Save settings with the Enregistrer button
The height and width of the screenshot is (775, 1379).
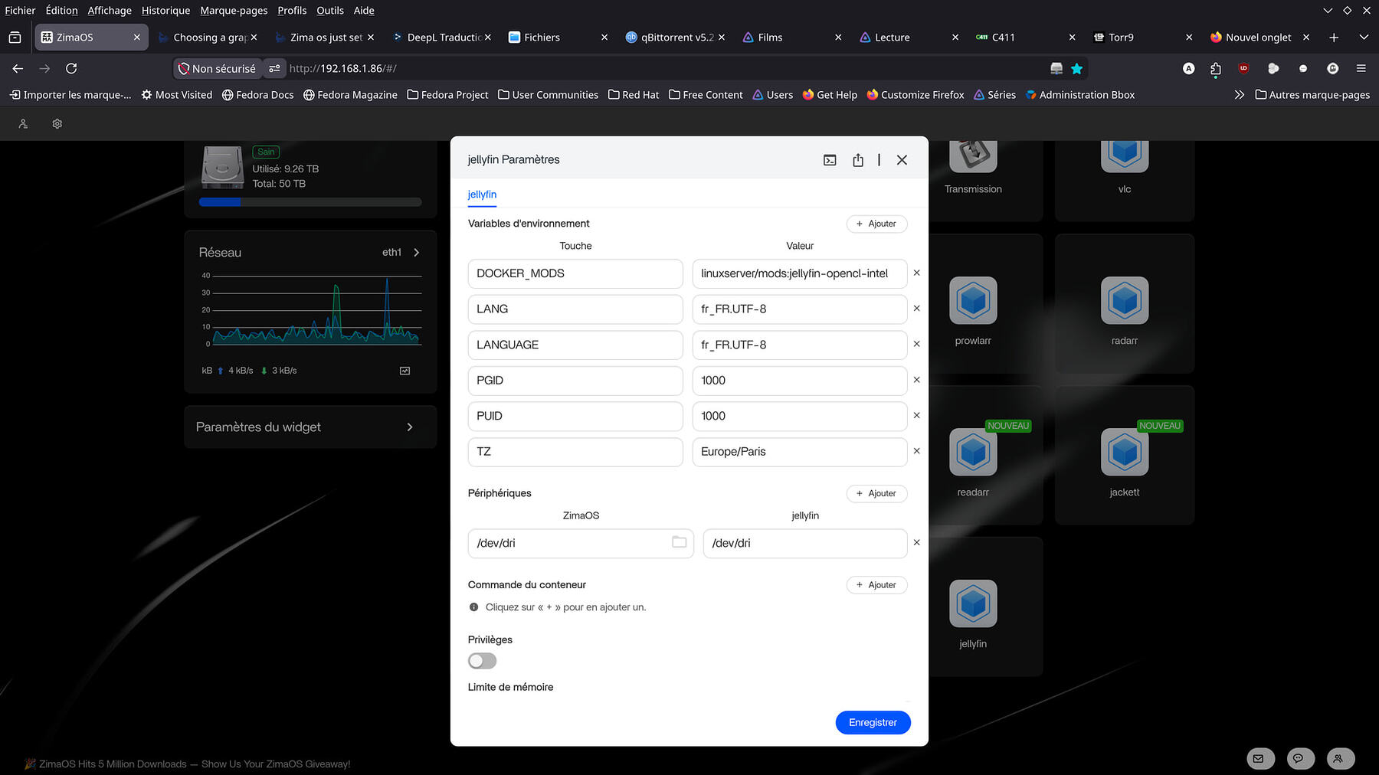[x=873, y=722]
